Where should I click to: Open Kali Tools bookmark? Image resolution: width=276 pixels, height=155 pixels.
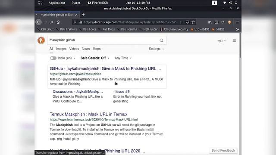[x=88, y=29]
